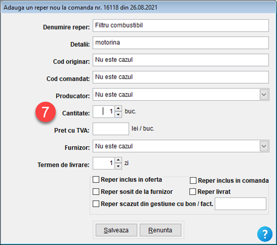Decrease Cantitate with the down arrow
Viewport: 277px width, 245px height.
click(118, 114)
